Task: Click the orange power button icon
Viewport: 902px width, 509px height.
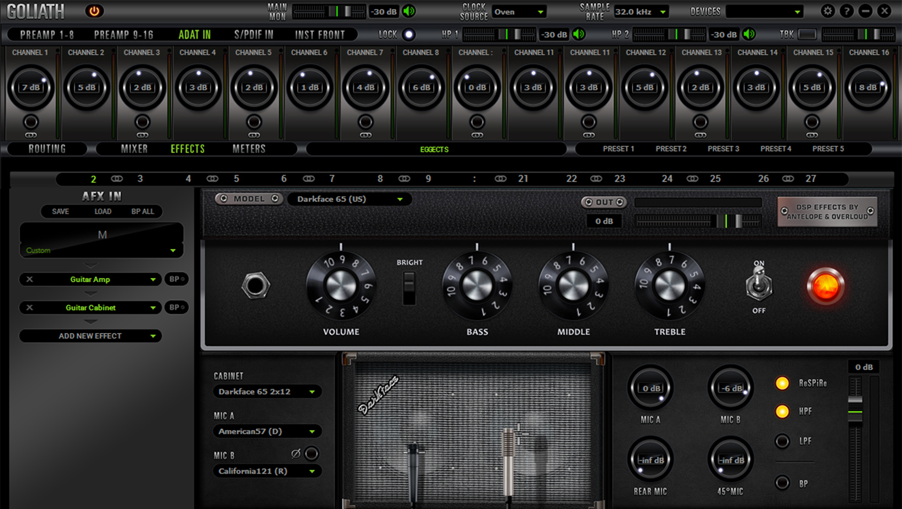Action: tap(94, 11)
